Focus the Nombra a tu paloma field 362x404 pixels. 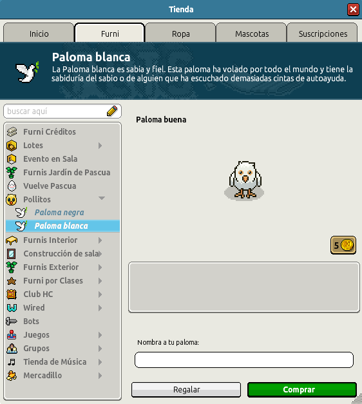[x=244, y=360]
